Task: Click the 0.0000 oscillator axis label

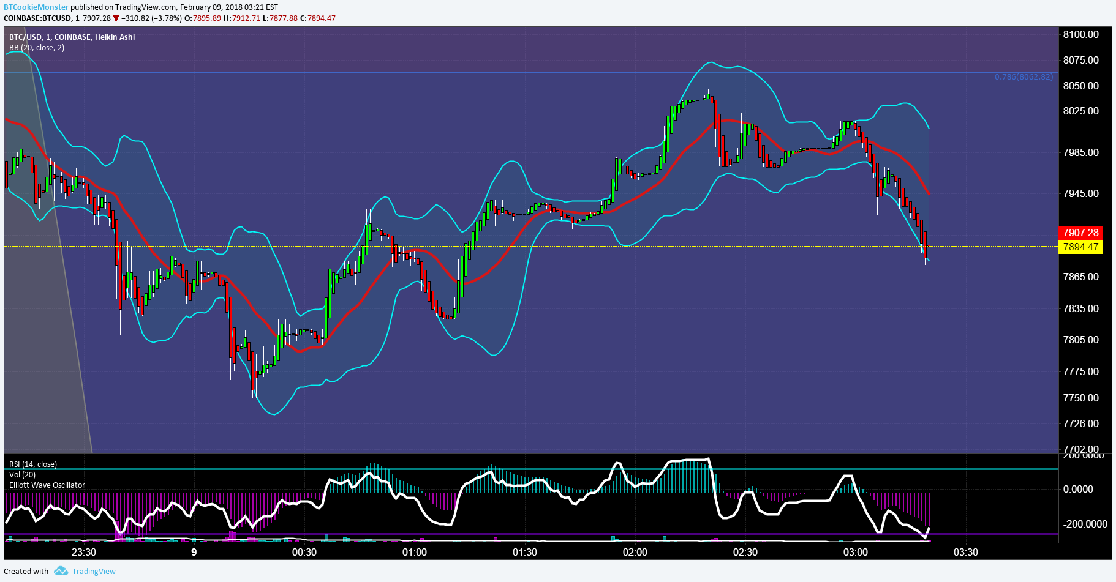Action: pos(1078,489)
